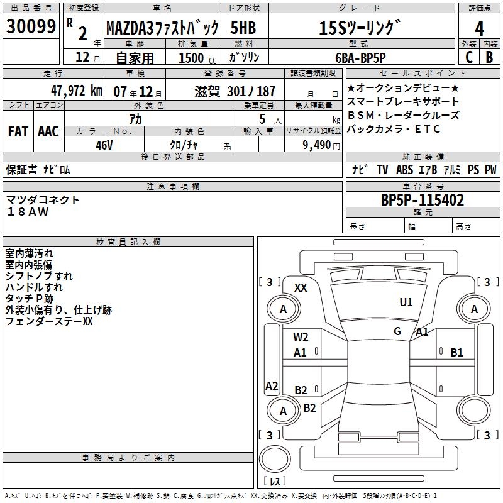Click the fuel type ガソリン

tap(244, 57)
